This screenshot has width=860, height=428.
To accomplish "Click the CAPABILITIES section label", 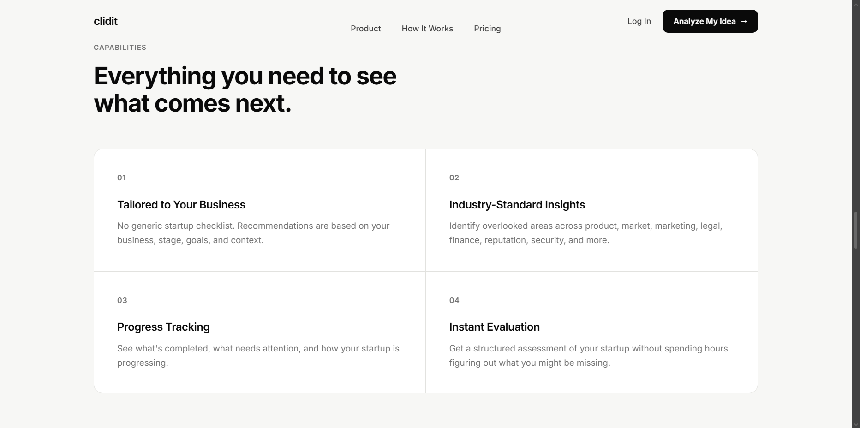I will pyautogui.click(x=120, y=48).
